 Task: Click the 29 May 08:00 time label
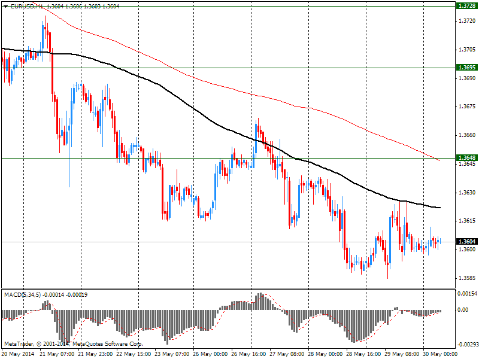[402, 354]
